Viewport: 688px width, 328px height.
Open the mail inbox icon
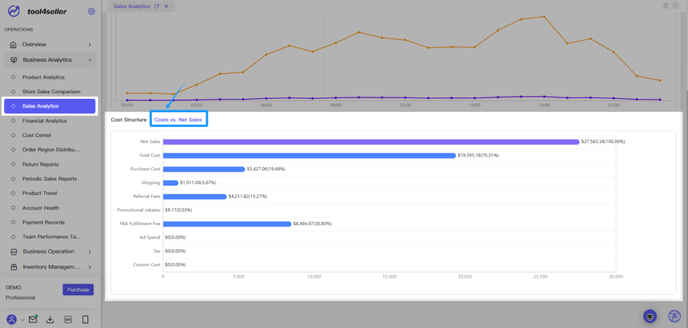pyautogui.click(x=33, y=319)
